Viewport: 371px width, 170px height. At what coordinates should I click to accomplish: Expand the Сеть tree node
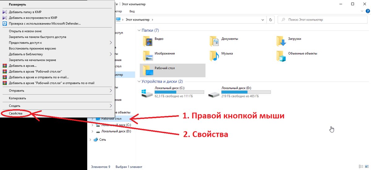pyautogui.click(x=90, y=140)
